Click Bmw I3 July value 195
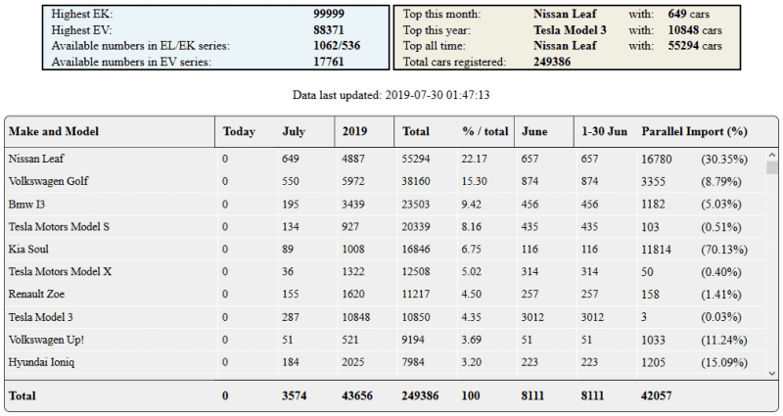This screenshot has width=783, height=416. point(290,205)
